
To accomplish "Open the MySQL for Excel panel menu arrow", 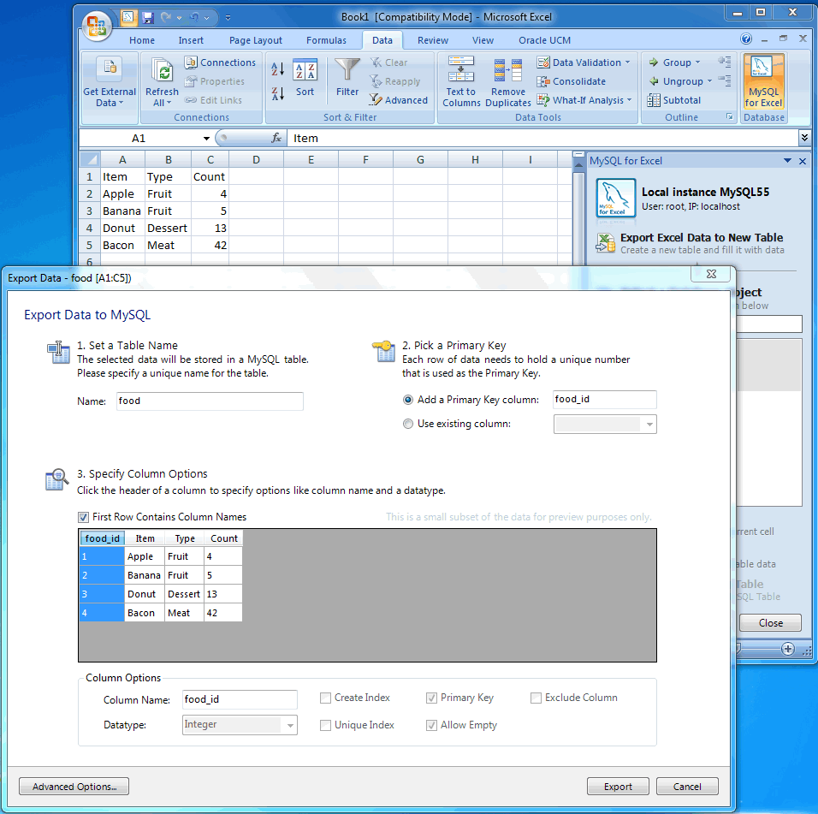I will [x=787, y=160].
